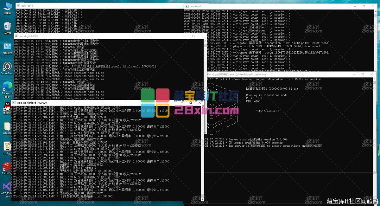Click logic log '玩家金币变化 -180 当前:275681'
This screenshot has height=206, width=380.
click(59, 117)
